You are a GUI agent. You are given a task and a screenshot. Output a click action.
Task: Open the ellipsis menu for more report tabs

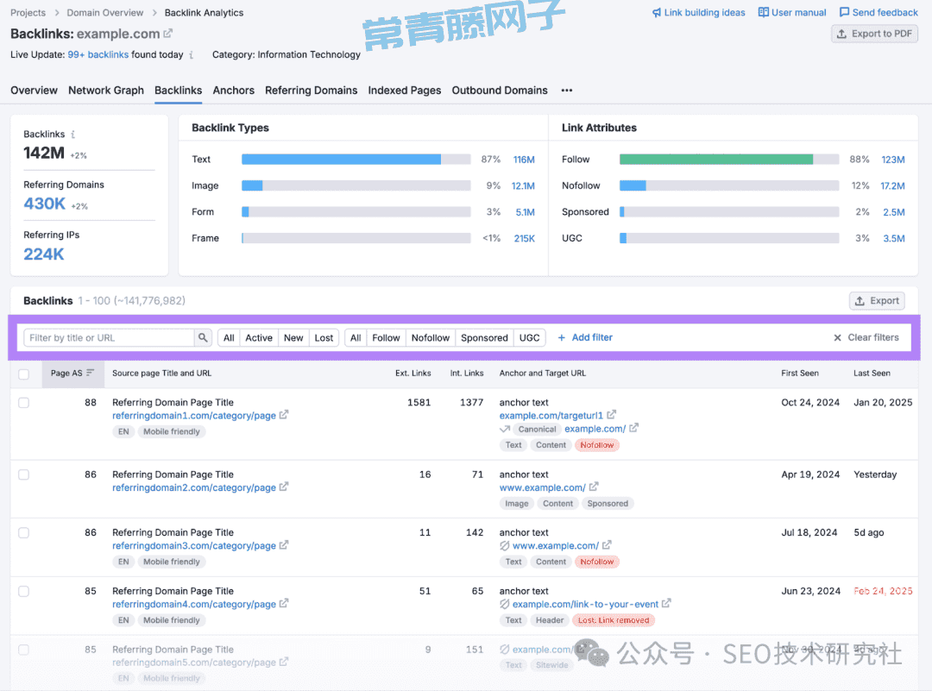tap(567, 90)
